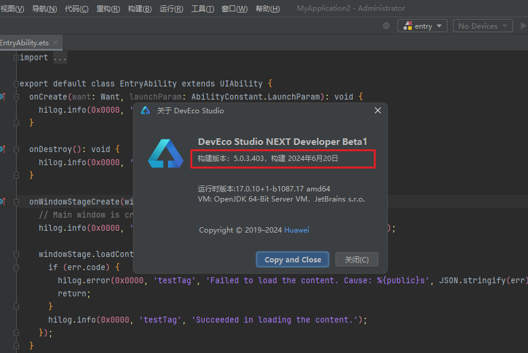
Task: Collapse the windowStage.loadContent fold marker
Action: pyautogui.click(x=16, y=254)
